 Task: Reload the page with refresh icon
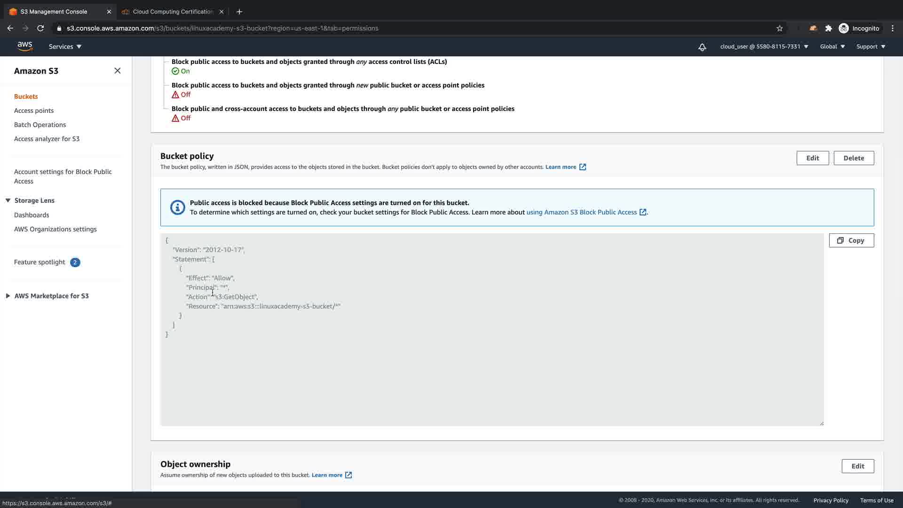(40, 28)
